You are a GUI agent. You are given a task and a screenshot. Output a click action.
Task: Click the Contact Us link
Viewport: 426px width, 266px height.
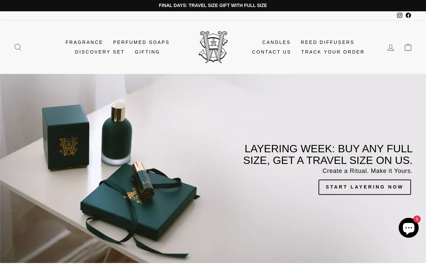point(272,52)
